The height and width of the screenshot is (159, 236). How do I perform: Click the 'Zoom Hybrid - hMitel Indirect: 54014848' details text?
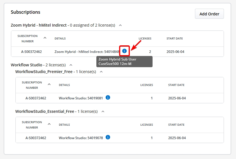point(87,52)
